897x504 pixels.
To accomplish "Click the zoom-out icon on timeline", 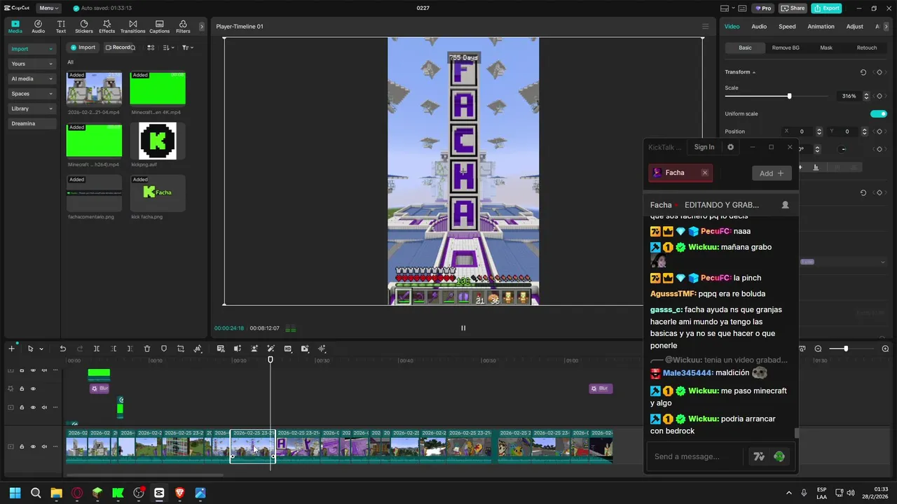I will (x=818, y=349).
